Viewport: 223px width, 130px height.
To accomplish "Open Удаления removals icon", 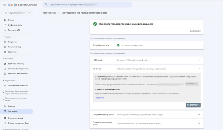I will click(x=5, y=52).
